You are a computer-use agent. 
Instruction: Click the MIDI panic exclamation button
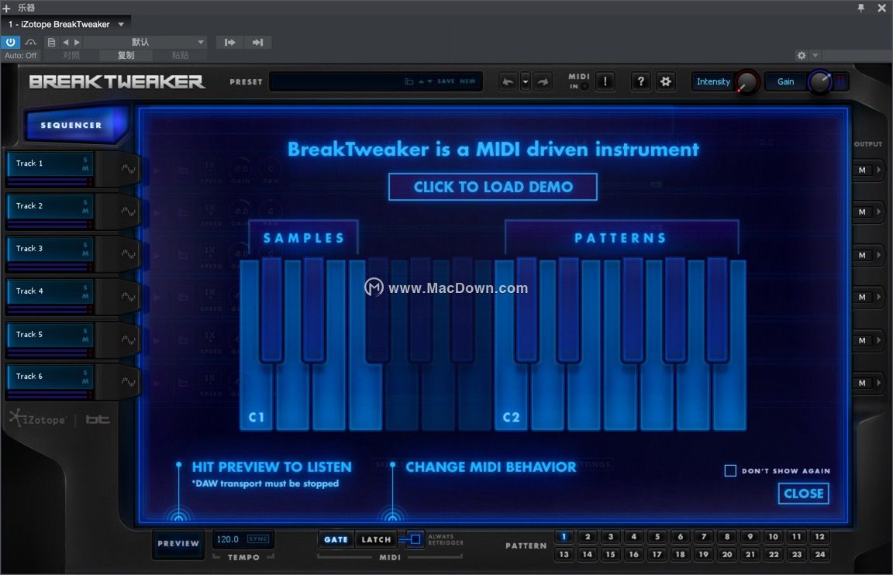[605, 82]
